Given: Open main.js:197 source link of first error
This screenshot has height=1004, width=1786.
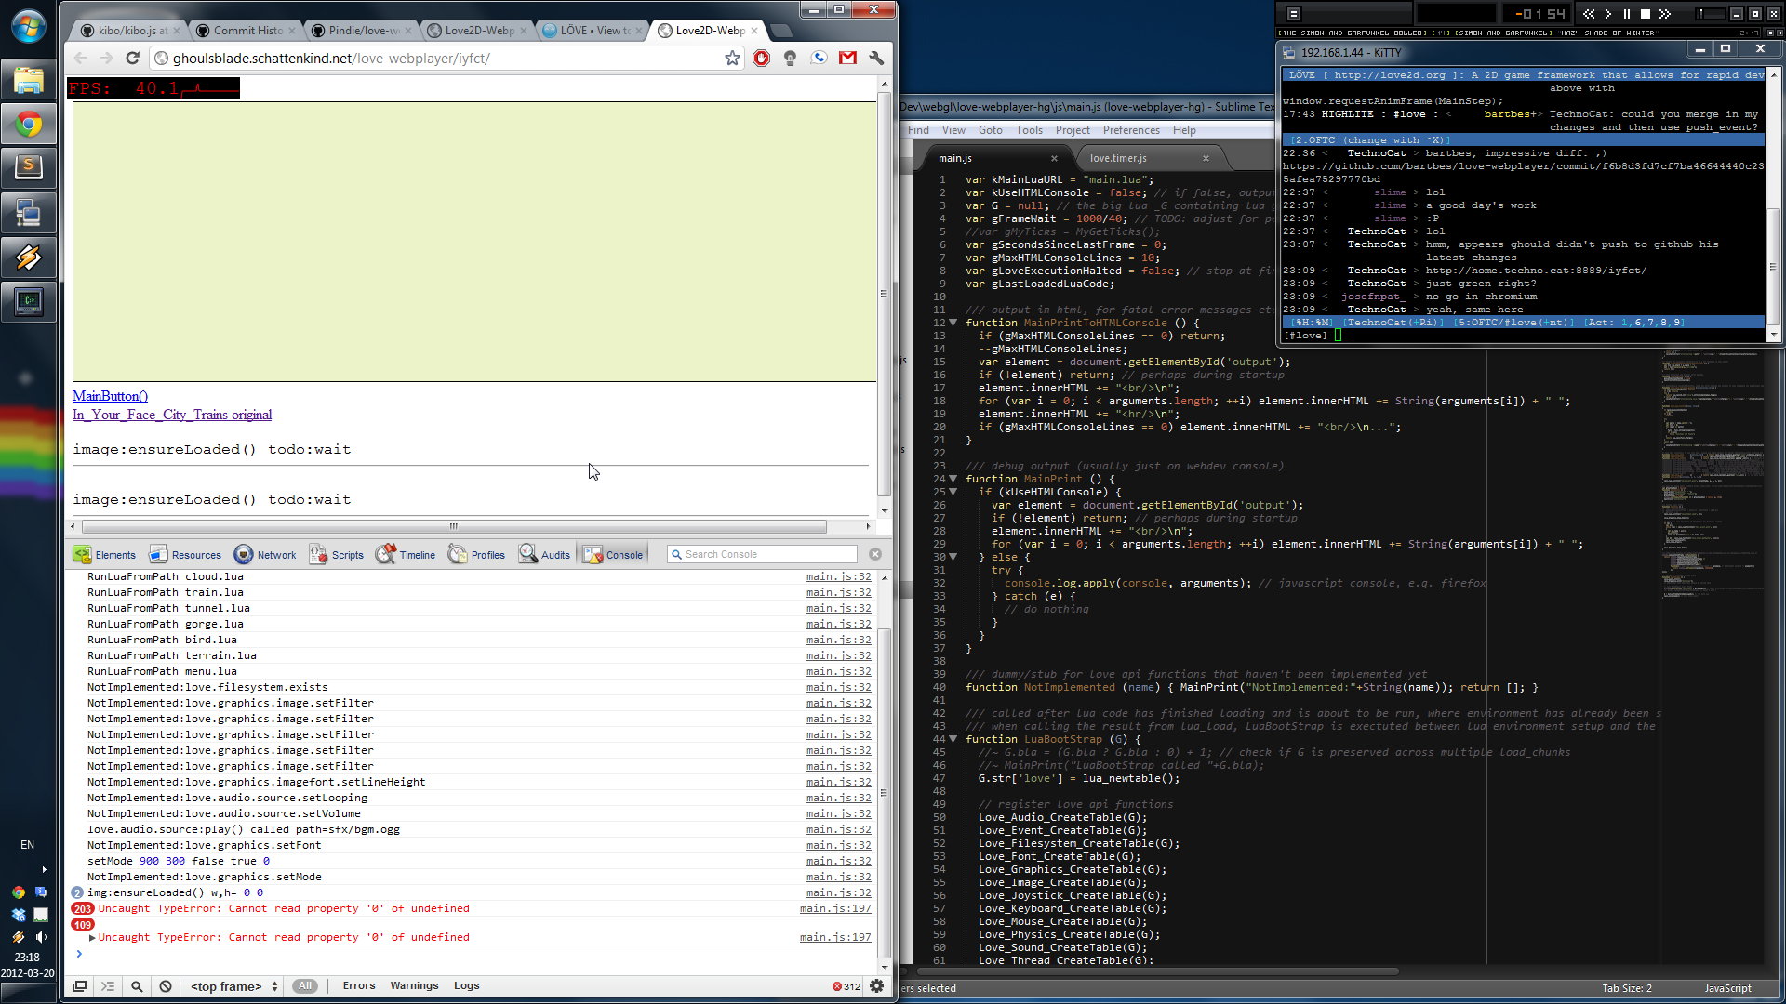Looking at the screenshot, I should click(x=835, y=909).
